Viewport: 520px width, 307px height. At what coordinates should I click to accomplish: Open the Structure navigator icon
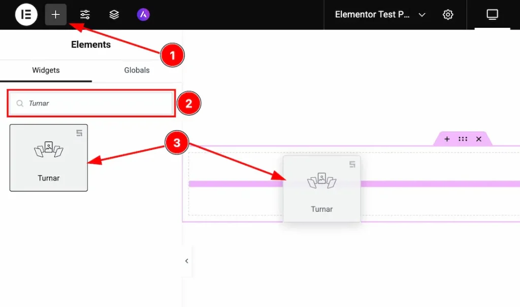coord(114,14)
